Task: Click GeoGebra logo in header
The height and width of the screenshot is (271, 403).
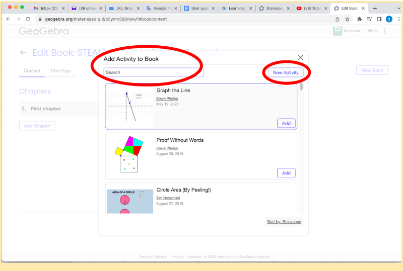Action: click(44, 31)
